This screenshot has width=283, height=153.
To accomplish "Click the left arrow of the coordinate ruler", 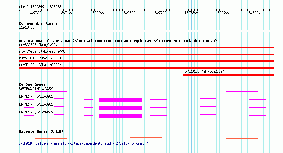I will [20, 10].
